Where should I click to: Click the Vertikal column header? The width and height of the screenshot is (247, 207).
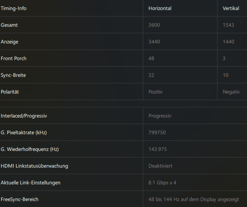[231, 8]
